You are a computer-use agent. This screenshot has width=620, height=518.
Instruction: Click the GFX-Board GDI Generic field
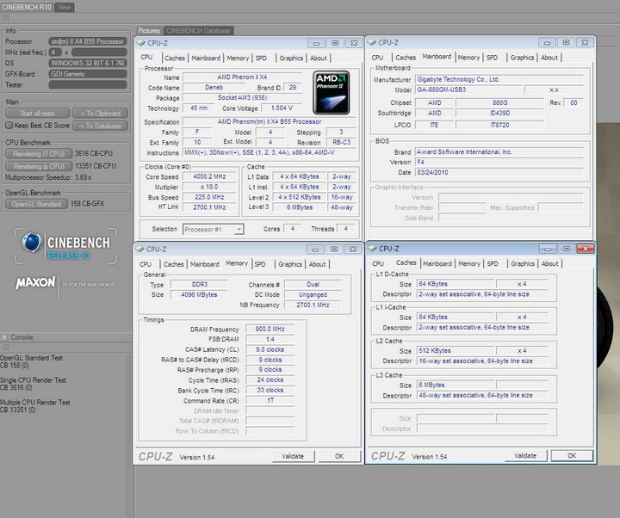88,74
